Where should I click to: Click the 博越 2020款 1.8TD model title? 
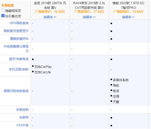(x=129, y=5)
